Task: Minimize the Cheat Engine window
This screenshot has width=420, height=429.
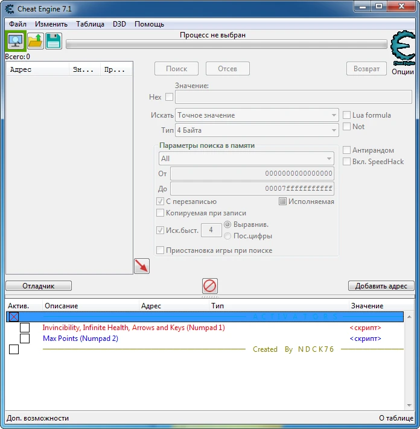Action: [363, 7]
